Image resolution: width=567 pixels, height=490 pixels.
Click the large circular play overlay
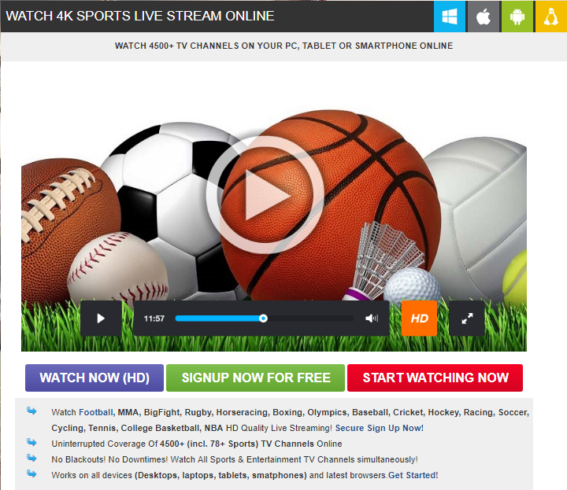(265, 195)
